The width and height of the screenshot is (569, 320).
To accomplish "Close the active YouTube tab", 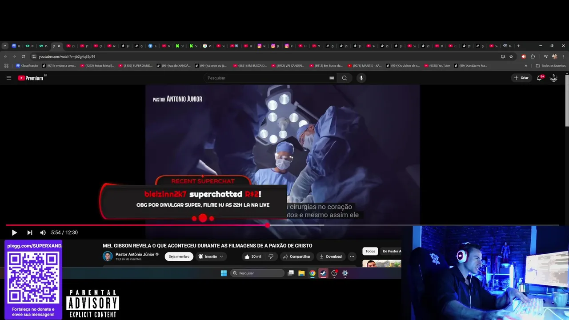I will coord(59,46).
